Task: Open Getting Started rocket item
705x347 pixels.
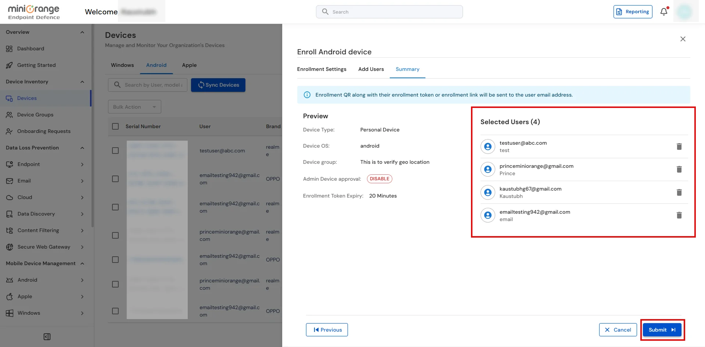Action: point(36,65)
